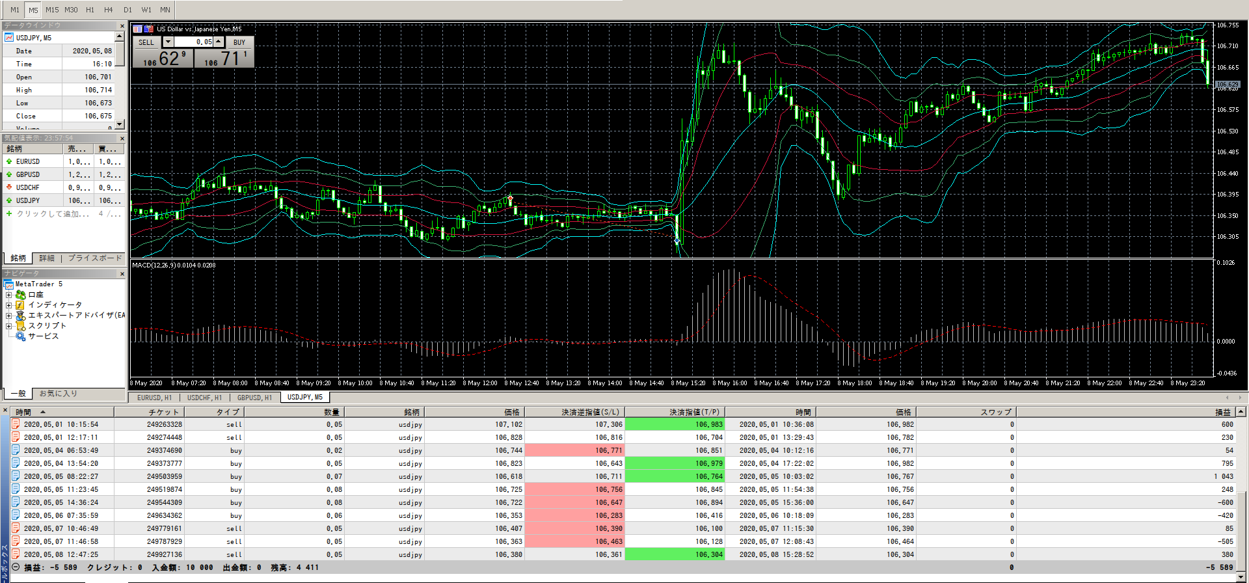Click deal icon of 2020.05.05 14:36:24 row

click(16, 502)
